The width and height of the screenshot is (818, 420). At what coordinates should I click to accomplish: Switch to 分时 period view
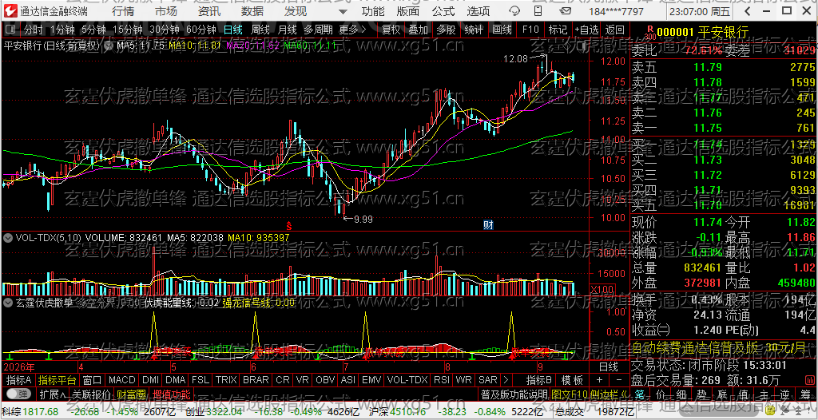[x=34, y=30]
